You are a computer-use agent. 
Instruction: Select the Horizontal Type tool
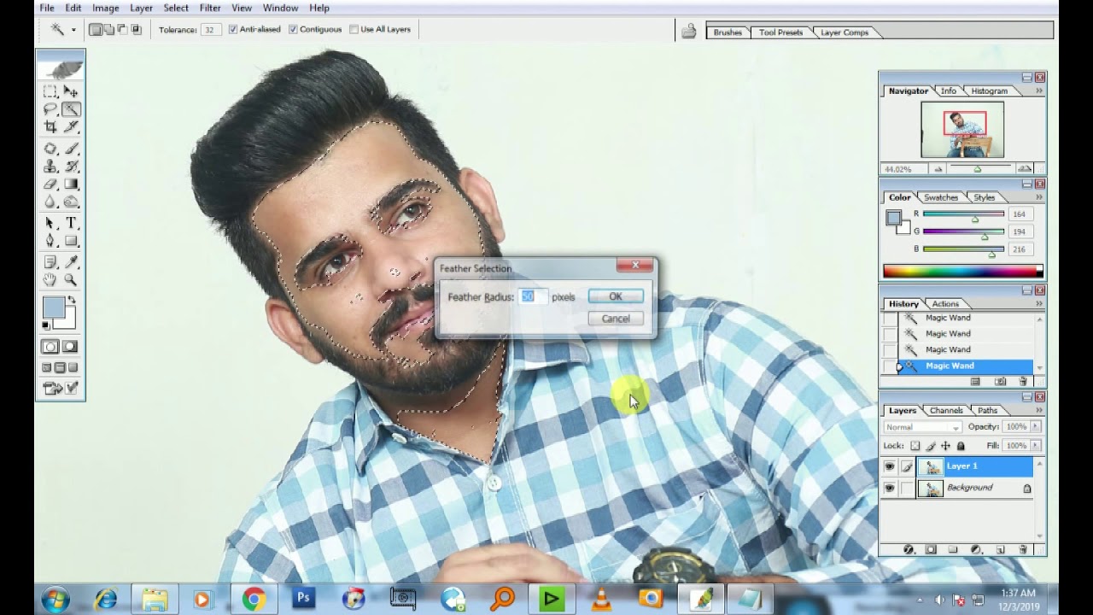71,223
